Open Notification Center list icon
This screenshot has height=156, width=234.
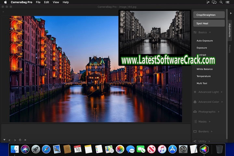[x=227, y=2]
